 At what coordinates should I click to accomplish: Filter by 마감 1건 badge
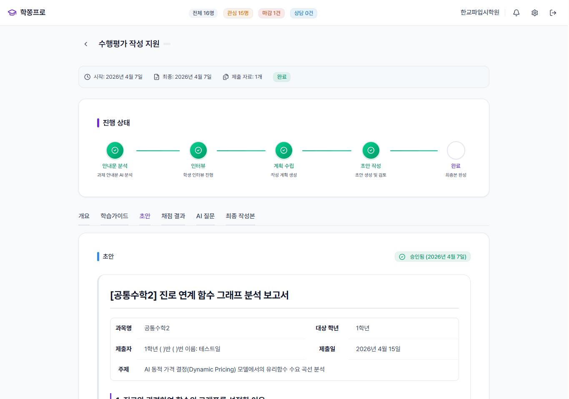click(x=271, y=13)
